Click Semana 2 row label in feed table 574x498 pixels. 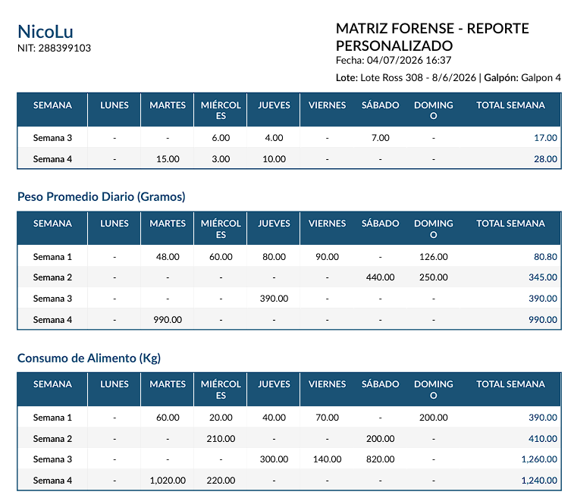click(52, 439)
